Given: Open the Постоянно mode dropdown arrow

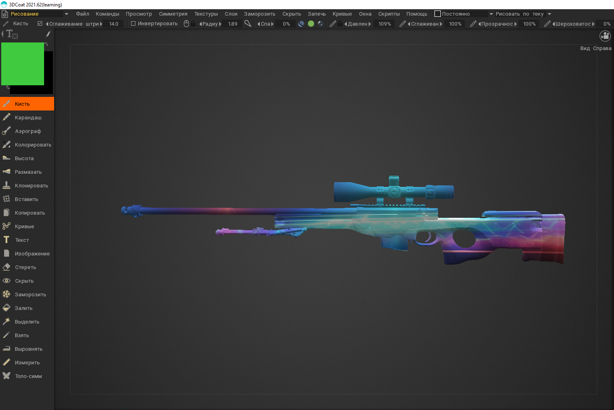Looking at the screenshot, I should point(491,14).
